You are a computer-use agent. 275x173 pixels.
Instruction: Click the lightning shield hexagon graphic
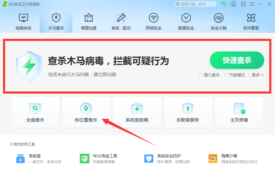click(29, 66)
